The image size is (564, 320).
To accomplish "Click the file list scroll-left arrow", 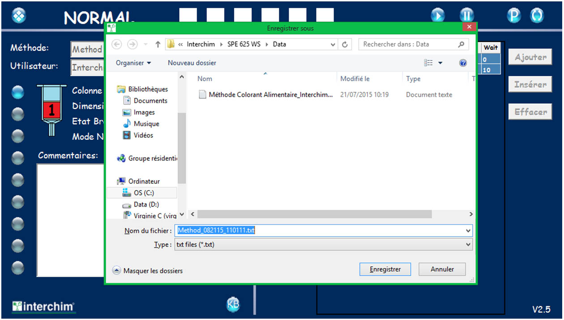I will point(192,214).
